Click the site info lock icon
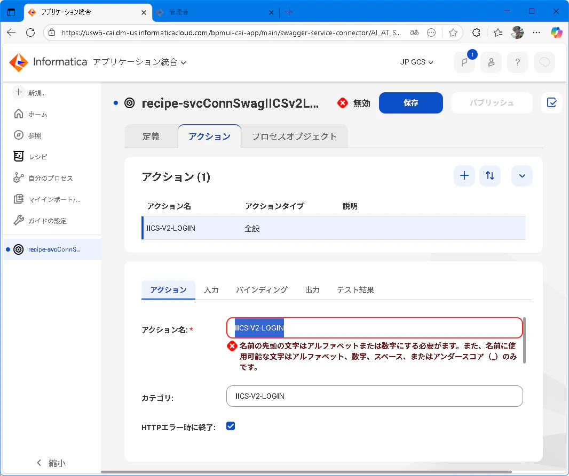 coord(52,33)
